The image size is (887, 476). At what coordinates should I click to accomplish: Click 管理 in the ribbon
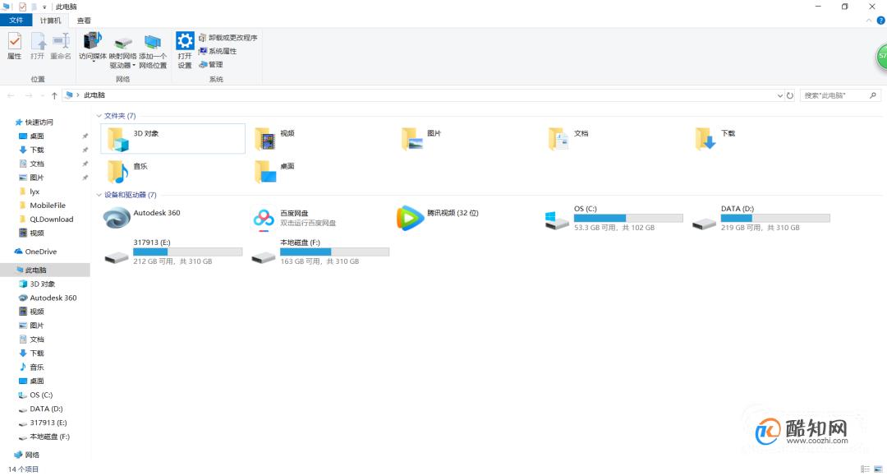pos(211,64)
